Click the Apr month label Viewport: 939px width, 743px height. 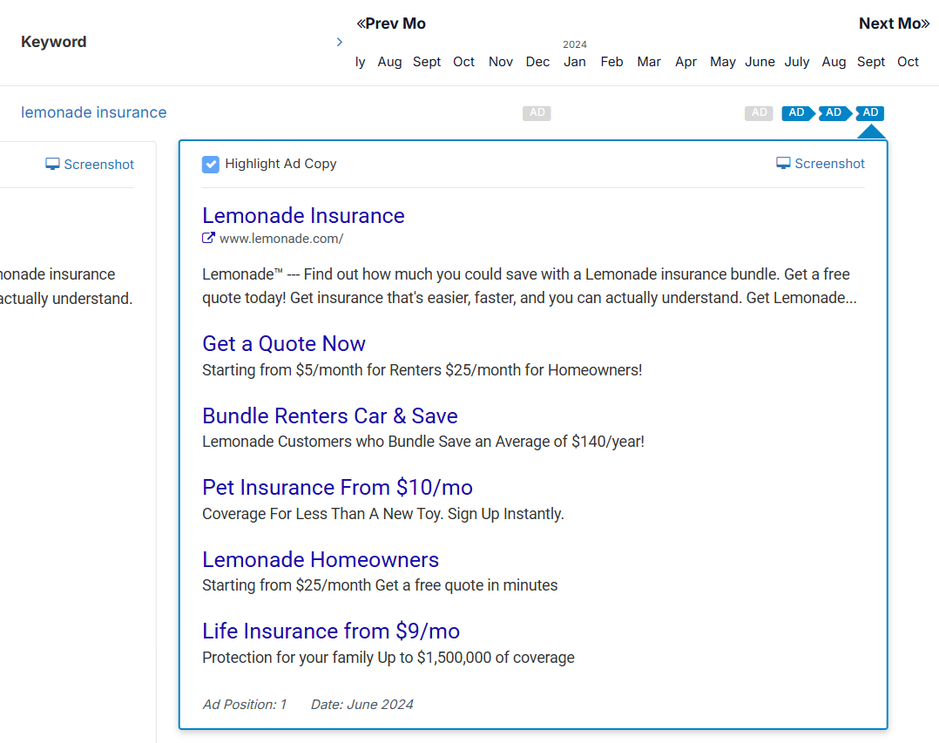pyautogui.click(x=686, y=62)
